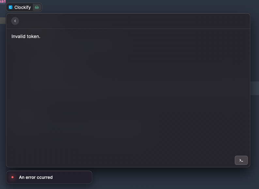Click the green drive icon beside Clockify
The height and width of the screenshot is (189, 259).
37,7
